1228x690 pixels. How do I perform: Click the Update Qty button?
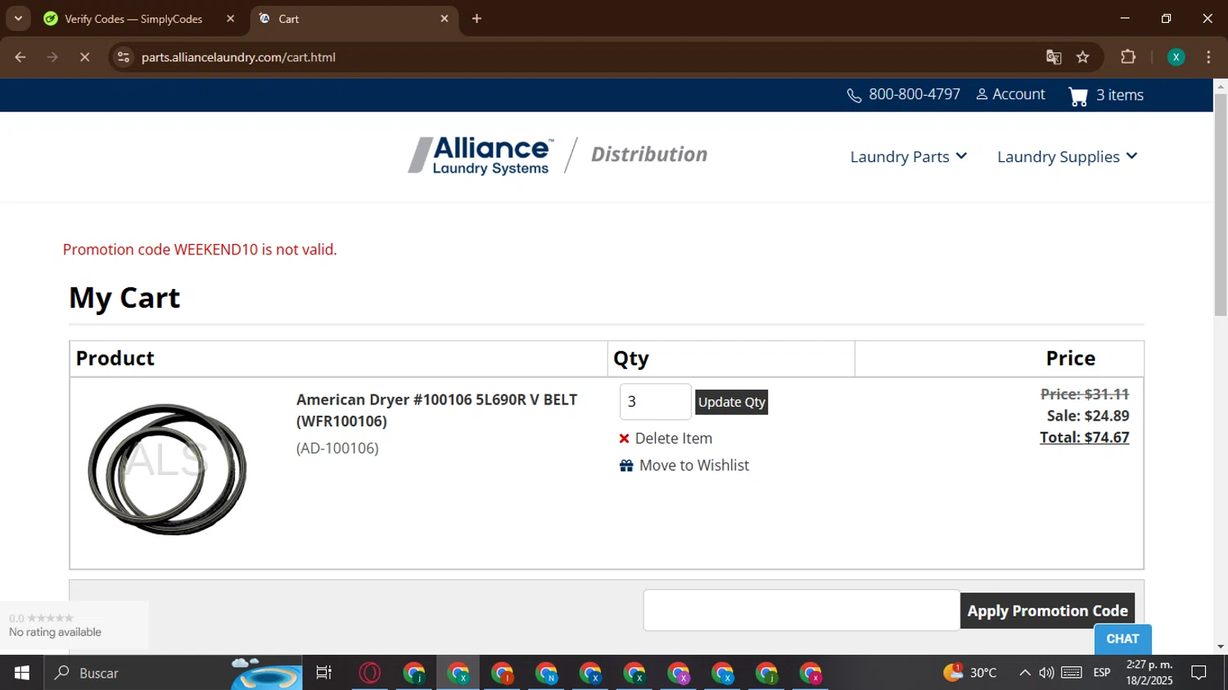tap(732, 402)
